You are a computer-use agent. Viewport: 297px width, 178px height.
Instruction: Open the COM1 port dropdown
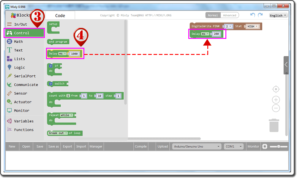click(233, 147)
